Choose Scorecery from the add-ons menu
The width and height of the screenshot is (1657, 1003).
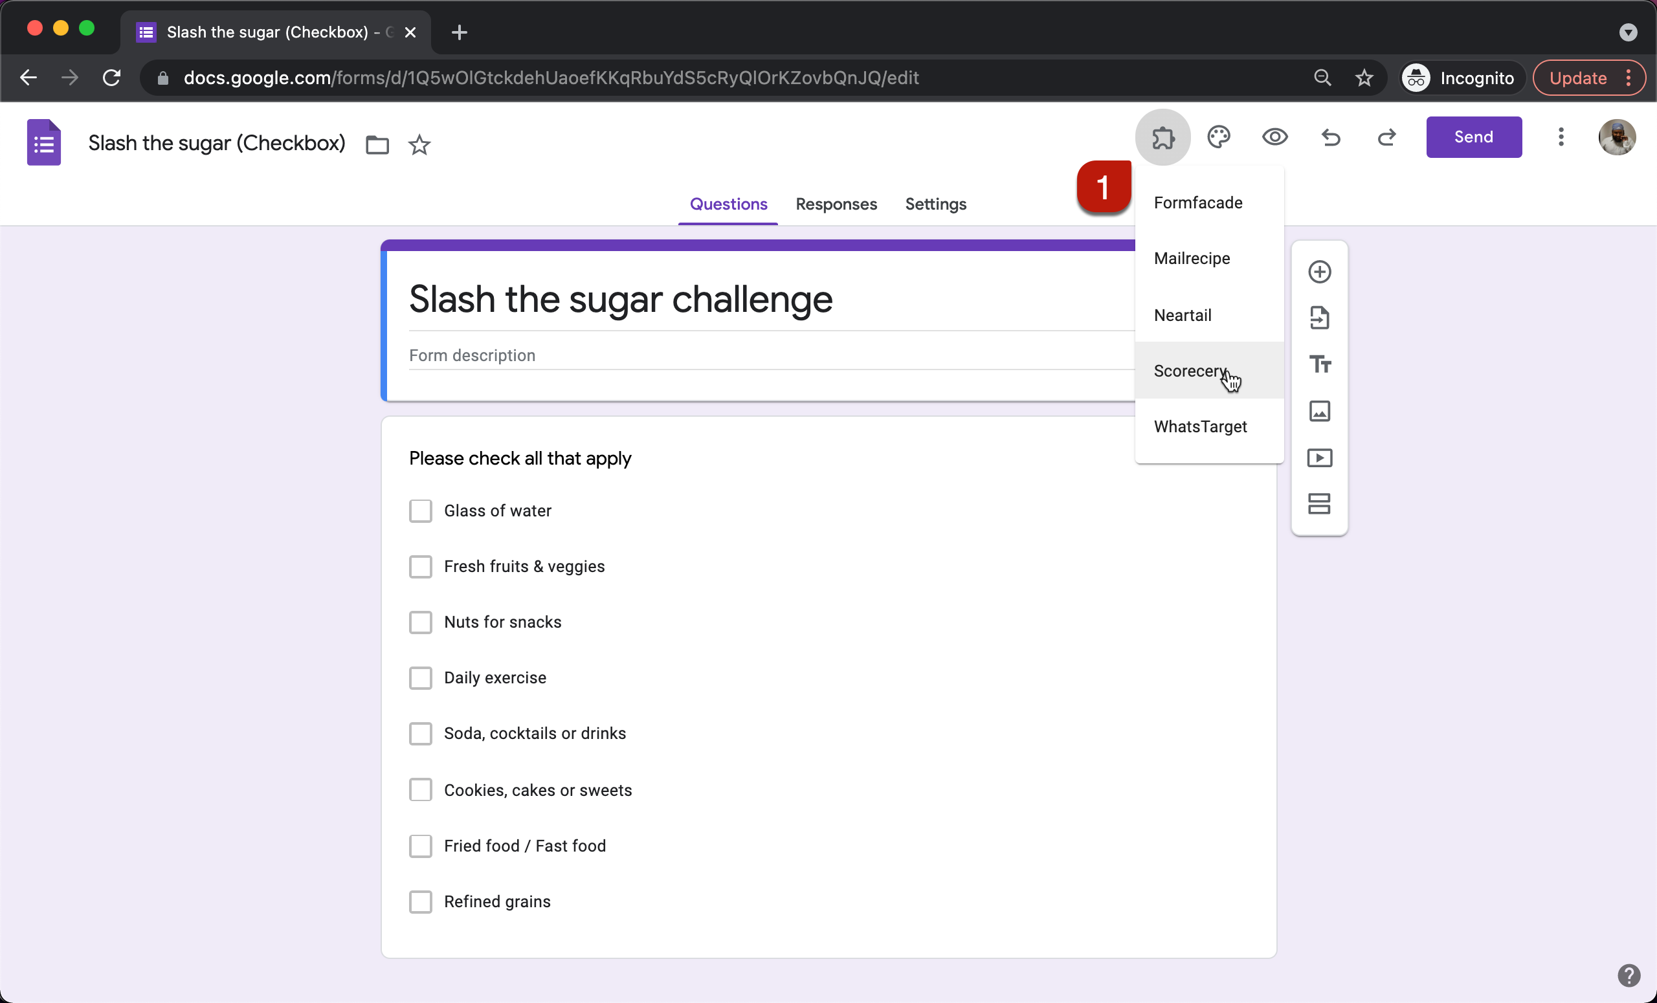(1190, 370)
